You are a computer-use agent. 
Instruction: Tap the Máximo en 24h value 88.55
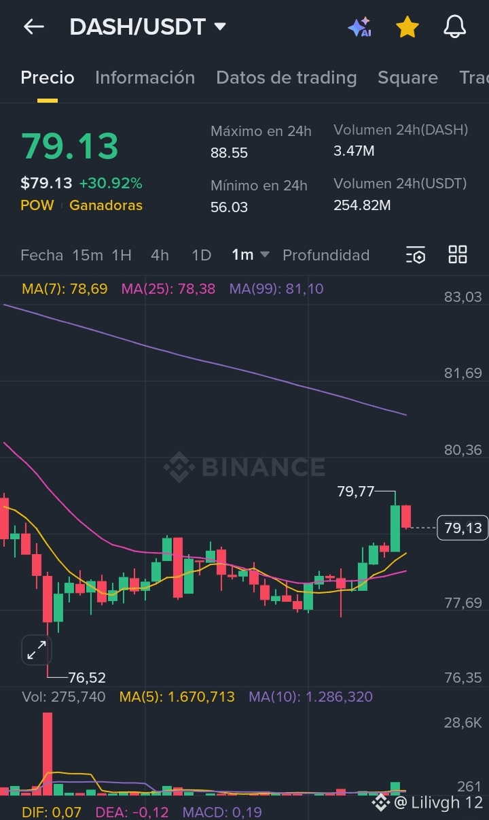pyautogui.click(x=229, y=153)
